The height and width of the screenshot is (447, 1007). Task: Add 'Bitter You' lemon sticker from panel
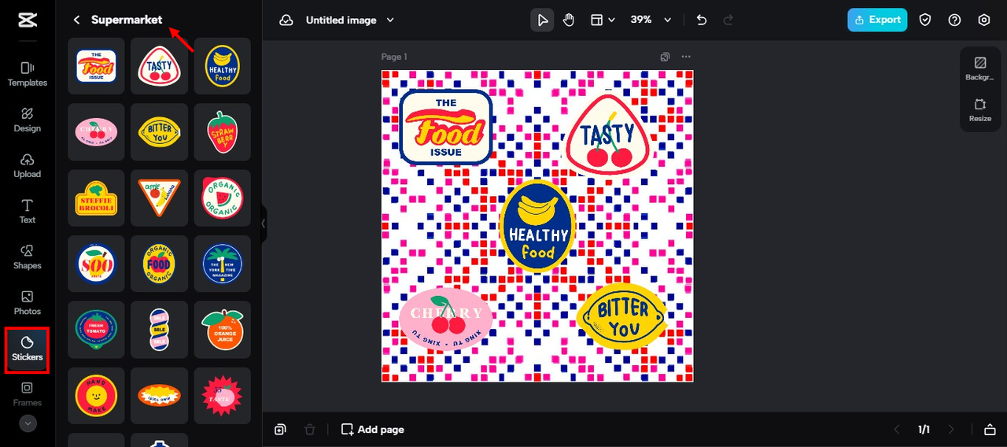point(159,132)
